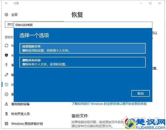This screenshot has height=130, width=166.
Task: Click the find my device icon
Action: [x=6, y=104]
